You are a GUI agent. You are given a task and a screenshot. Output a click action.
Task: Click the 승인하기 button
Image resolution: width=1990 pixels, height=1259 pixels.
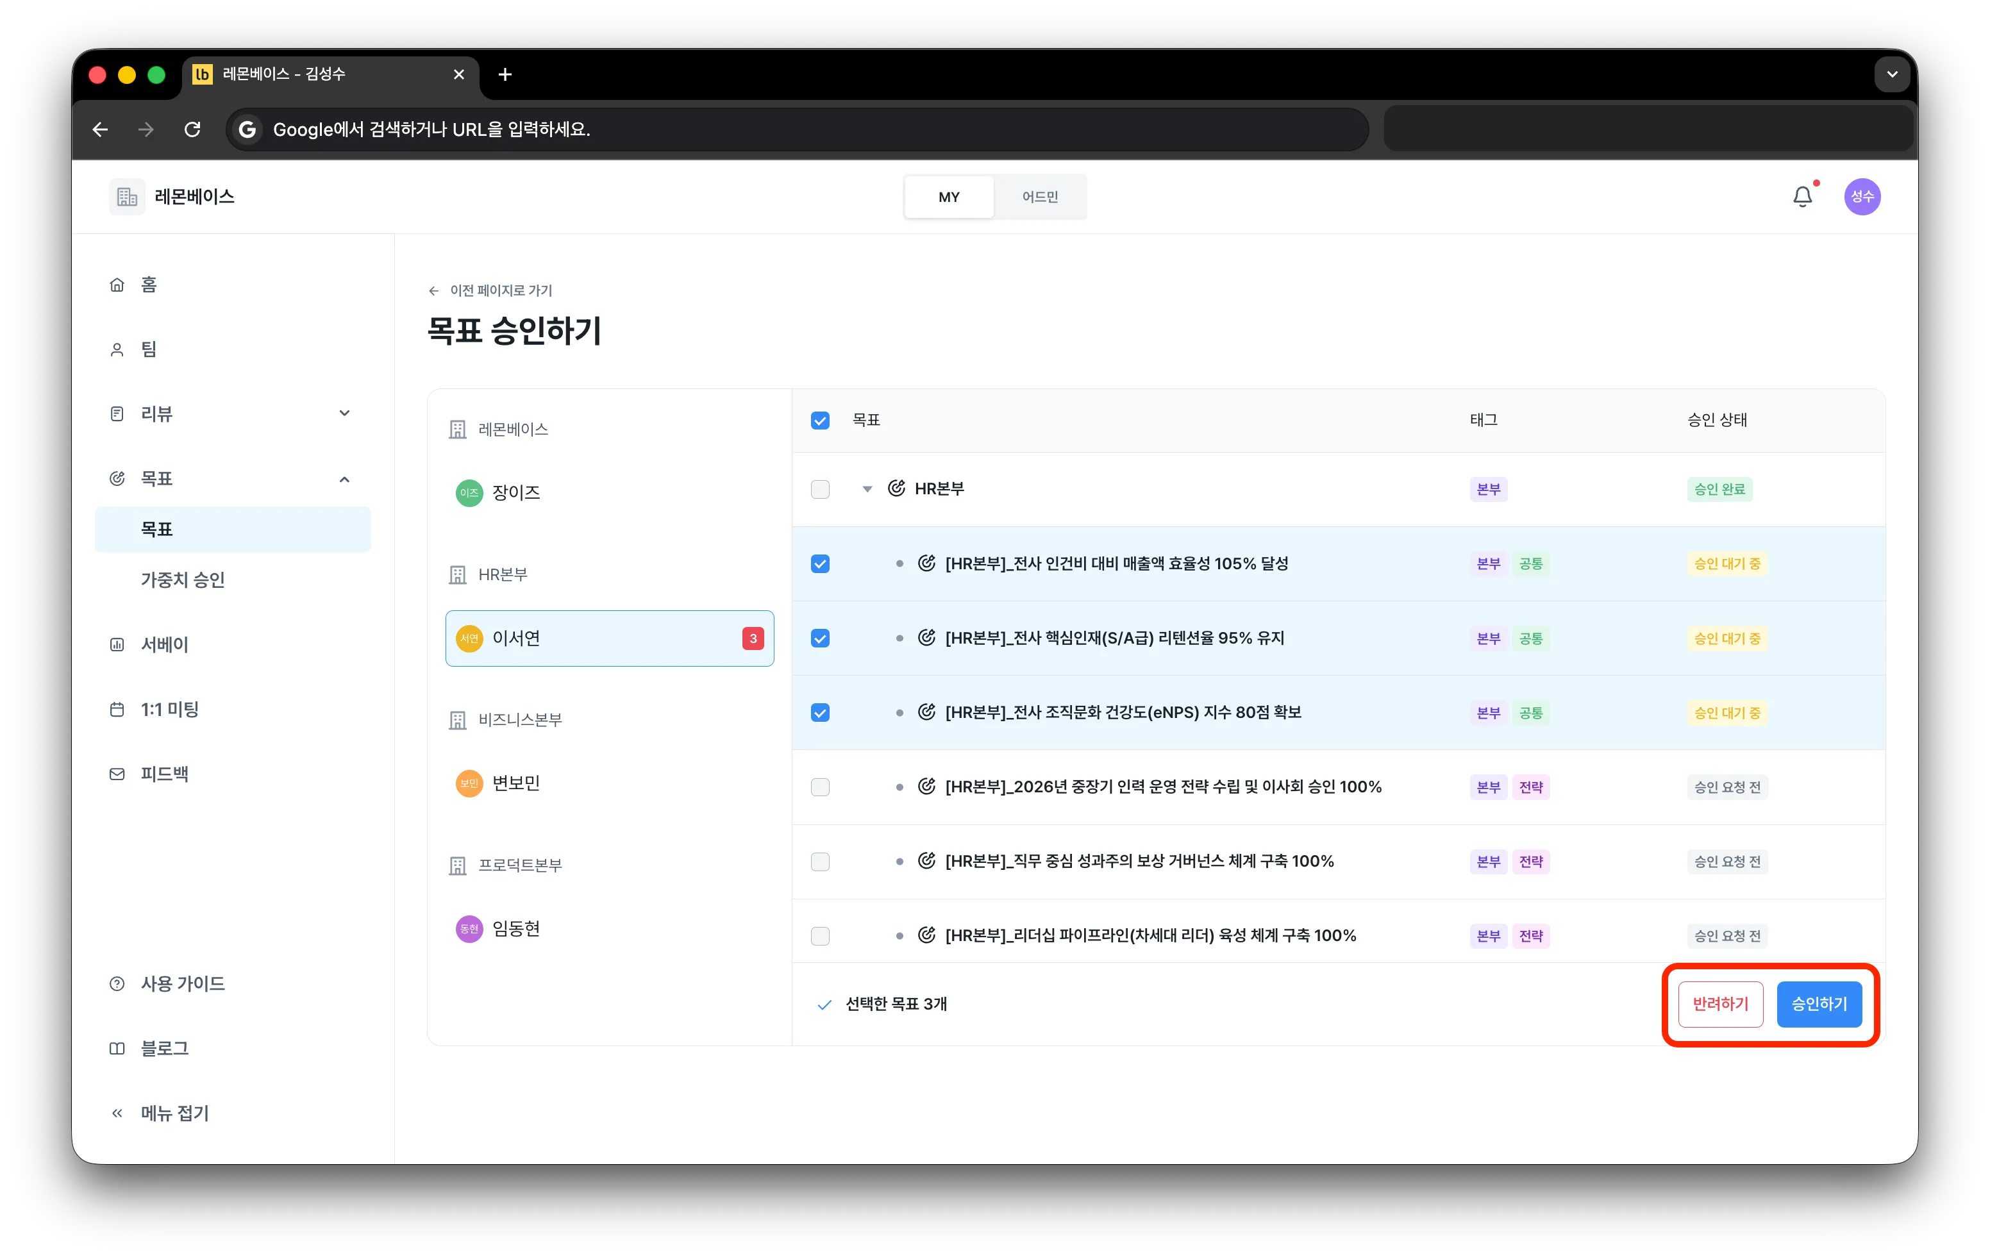coord(1819,1004)
